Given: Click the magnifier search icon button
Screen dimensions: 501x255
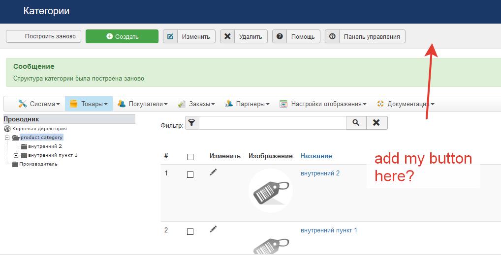Looking at the screenshot, I should point(356,122).
